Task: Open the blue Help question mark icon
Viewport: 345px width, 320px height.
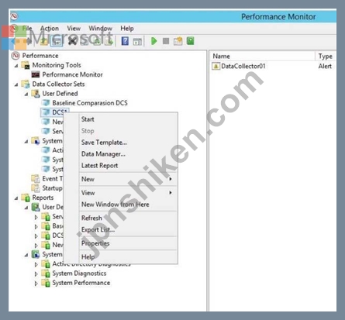Action: (125, 41)
